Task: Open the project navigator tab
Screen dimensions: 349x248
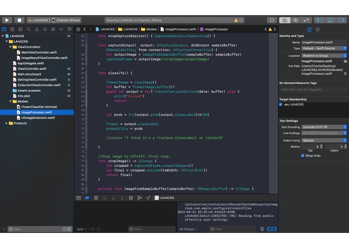Action: point(4,29)
